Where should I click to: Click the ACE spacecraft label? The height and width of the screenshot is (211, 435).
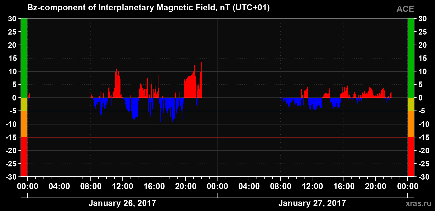pos(405,9)
